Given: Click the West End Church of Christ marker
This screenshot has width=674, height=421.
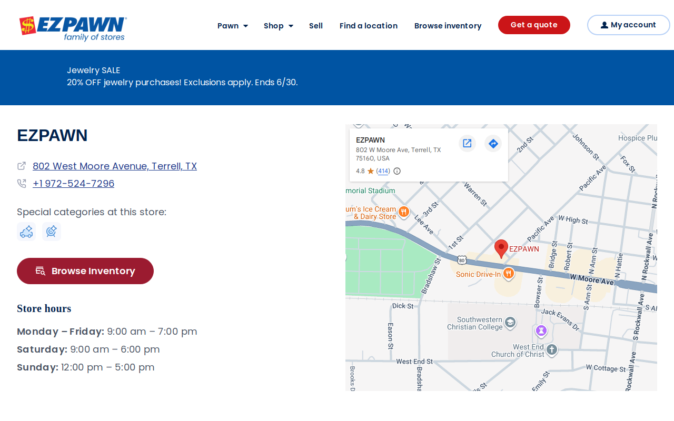Looking at the screenshot, I should 551,349.
